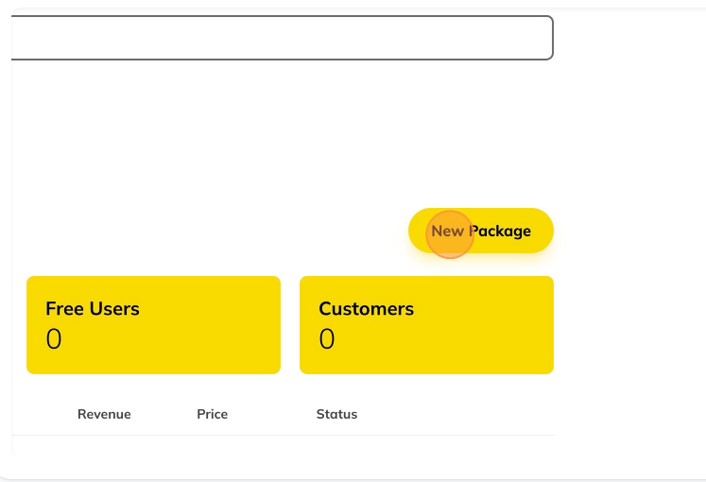Viewport: 706px width, 482px height.
Task: Open the Customers stat card
Action: pyautogui.click(x=426, y=325)
